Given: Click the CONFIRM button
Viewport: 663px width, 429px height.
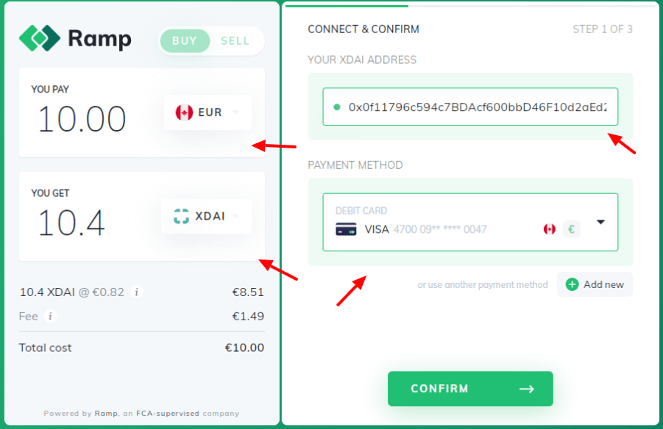Looking at the screenshot, I should click(470, 389).
